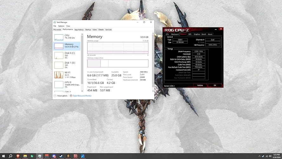The image size is (282, 159).
Task: Open Memory tab in ROG CPU-Z
Action: [183, 34]
